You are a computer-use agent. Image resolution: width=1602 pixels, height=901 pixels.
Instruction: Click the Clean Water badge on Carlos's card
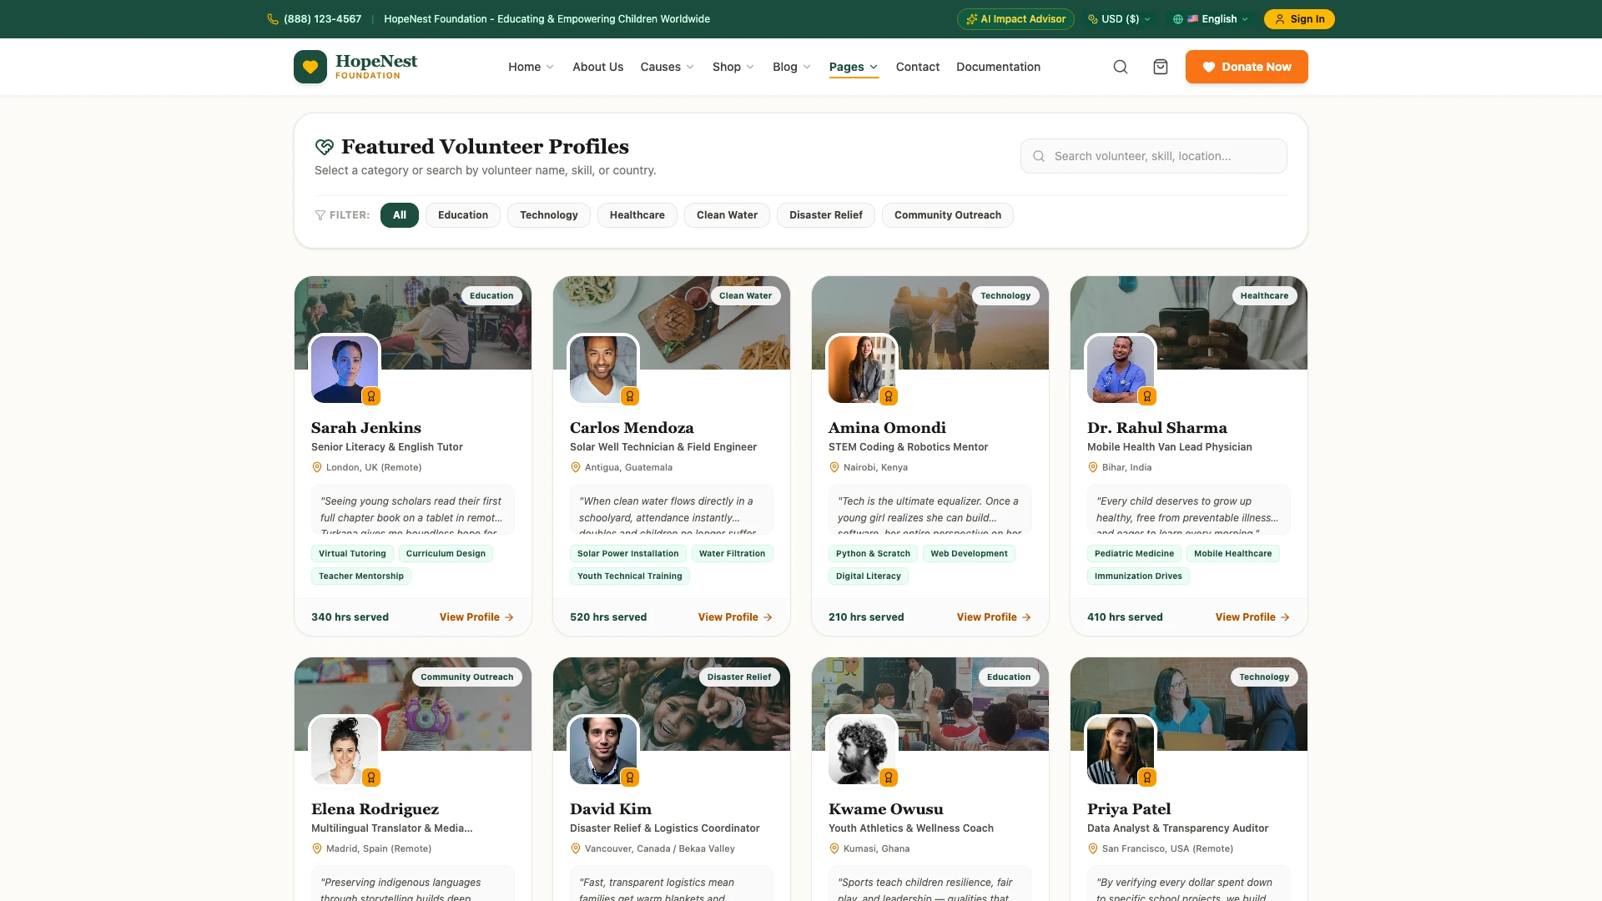pyautogui.click(x=745, y=296)
